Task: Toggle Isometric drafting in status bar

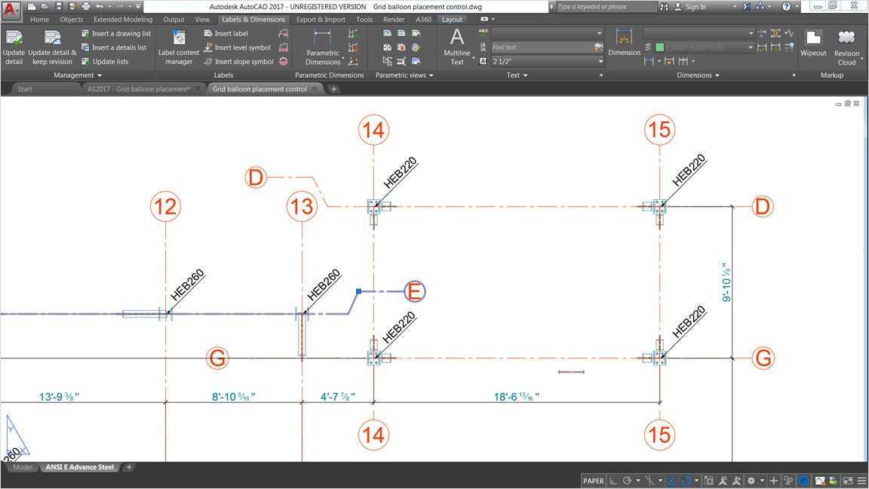Action: coord(649,481)
